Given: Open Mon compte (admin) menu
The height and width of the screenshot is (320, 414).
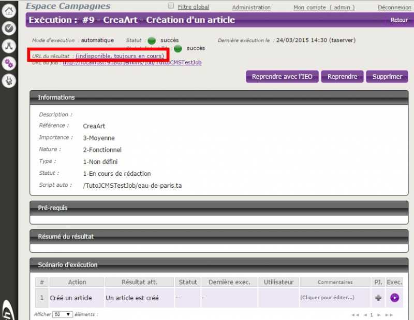Looking at the screenshot, I should (x=324, y=7).
